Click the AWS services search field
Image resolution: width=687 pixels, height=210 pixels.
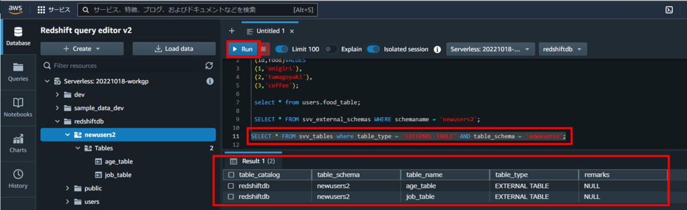coord(198,10)
